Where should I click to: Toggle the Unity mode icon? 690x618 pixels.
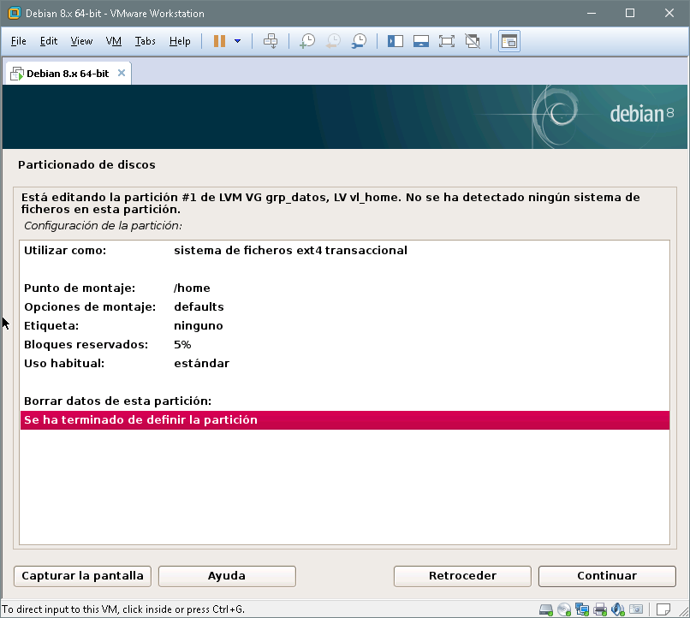point(472,41)
